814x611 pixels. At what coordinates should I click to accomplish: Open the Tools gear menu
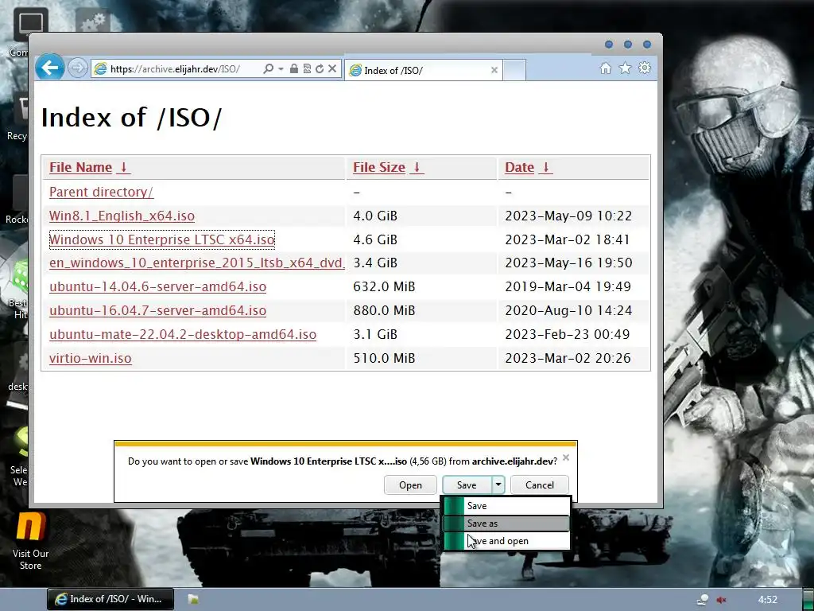645,68
